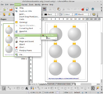
Task: Click the Format Paintbrush icon
Action: click(63, 9)
